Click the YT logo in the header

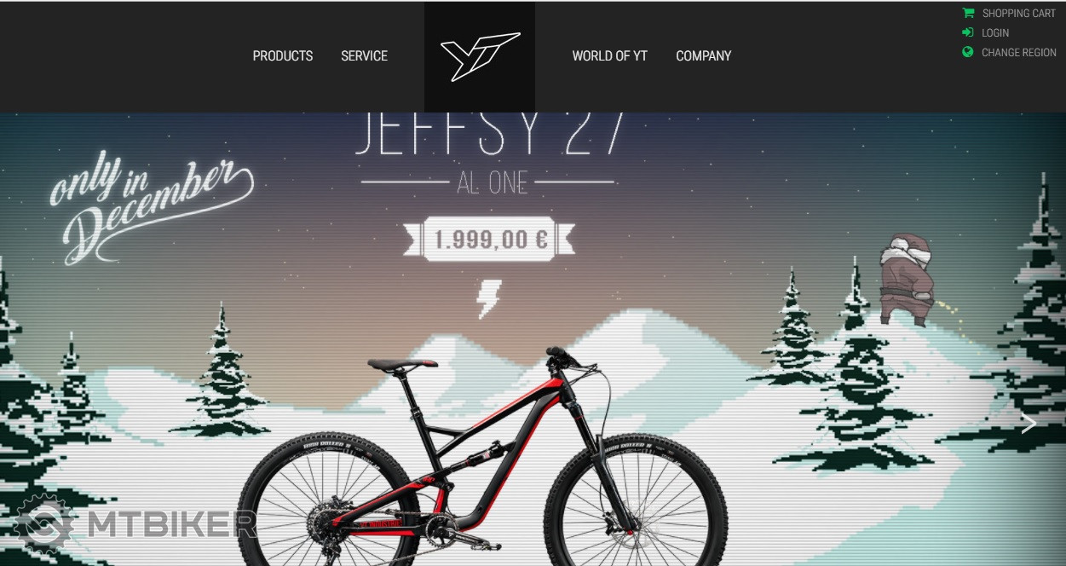click(x=480, y=56)
